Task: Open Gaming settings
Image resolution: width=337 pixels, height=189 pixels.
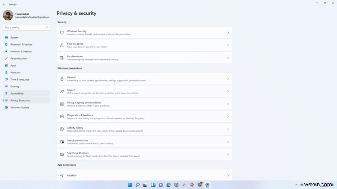Action: [26, 86]
